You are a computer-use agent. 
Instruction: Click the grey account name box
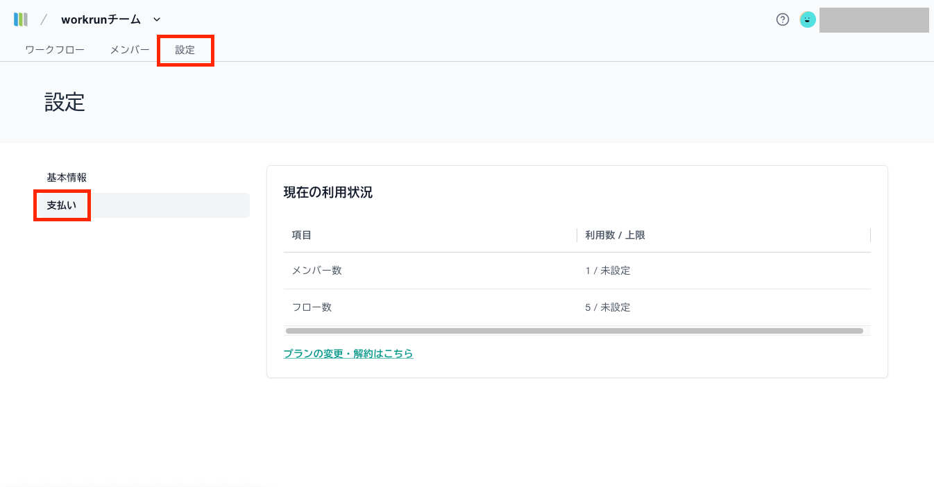point(874,20)
